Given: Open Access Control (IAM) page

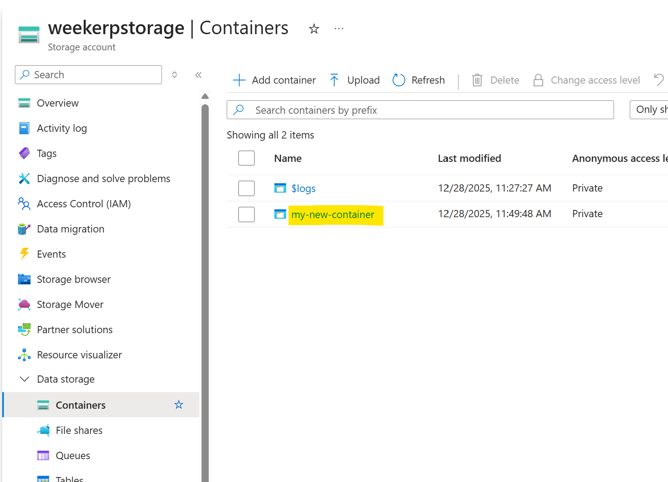Looking at the screenshot, I should tap(84, 204).
